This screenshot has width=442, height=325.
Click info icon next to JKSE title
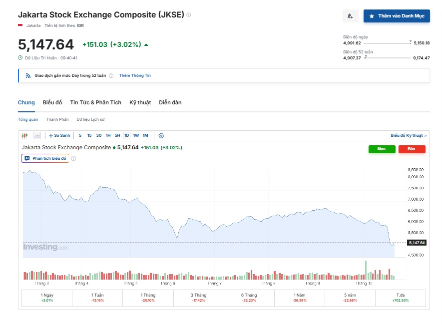coord(189,14)
